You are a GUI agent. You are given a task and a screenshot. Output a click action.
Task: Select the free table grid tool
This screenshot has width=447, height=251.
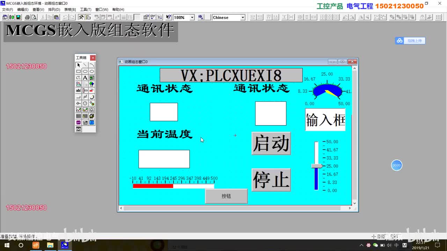point(79,116)
